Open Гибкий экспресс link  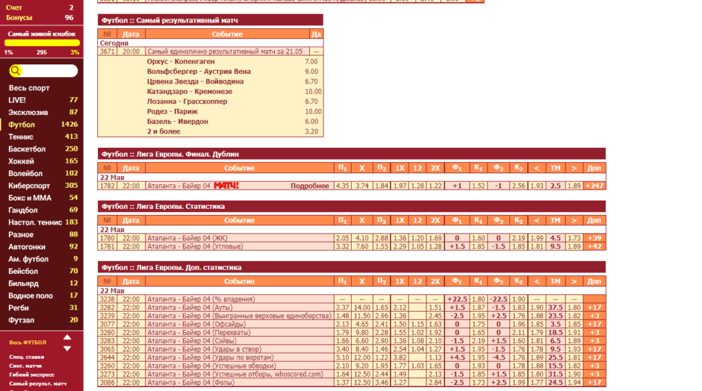pos(32,375)
